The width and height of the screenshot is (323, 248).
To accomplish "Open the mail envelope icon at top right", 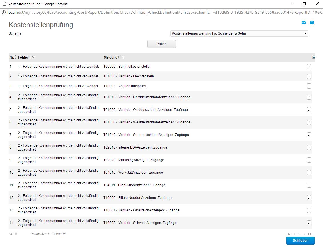I will click(304, 23).
